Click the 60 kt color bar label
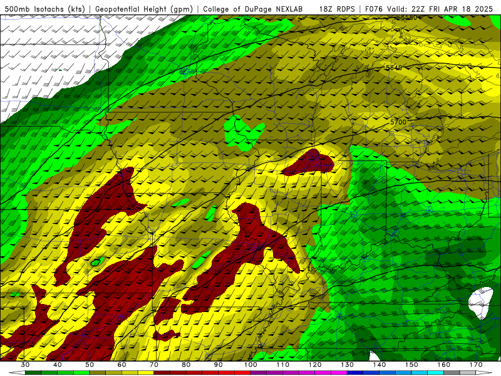Image resolution: width=501 pixels, height=376 pixels. click(x=121, y=365)
